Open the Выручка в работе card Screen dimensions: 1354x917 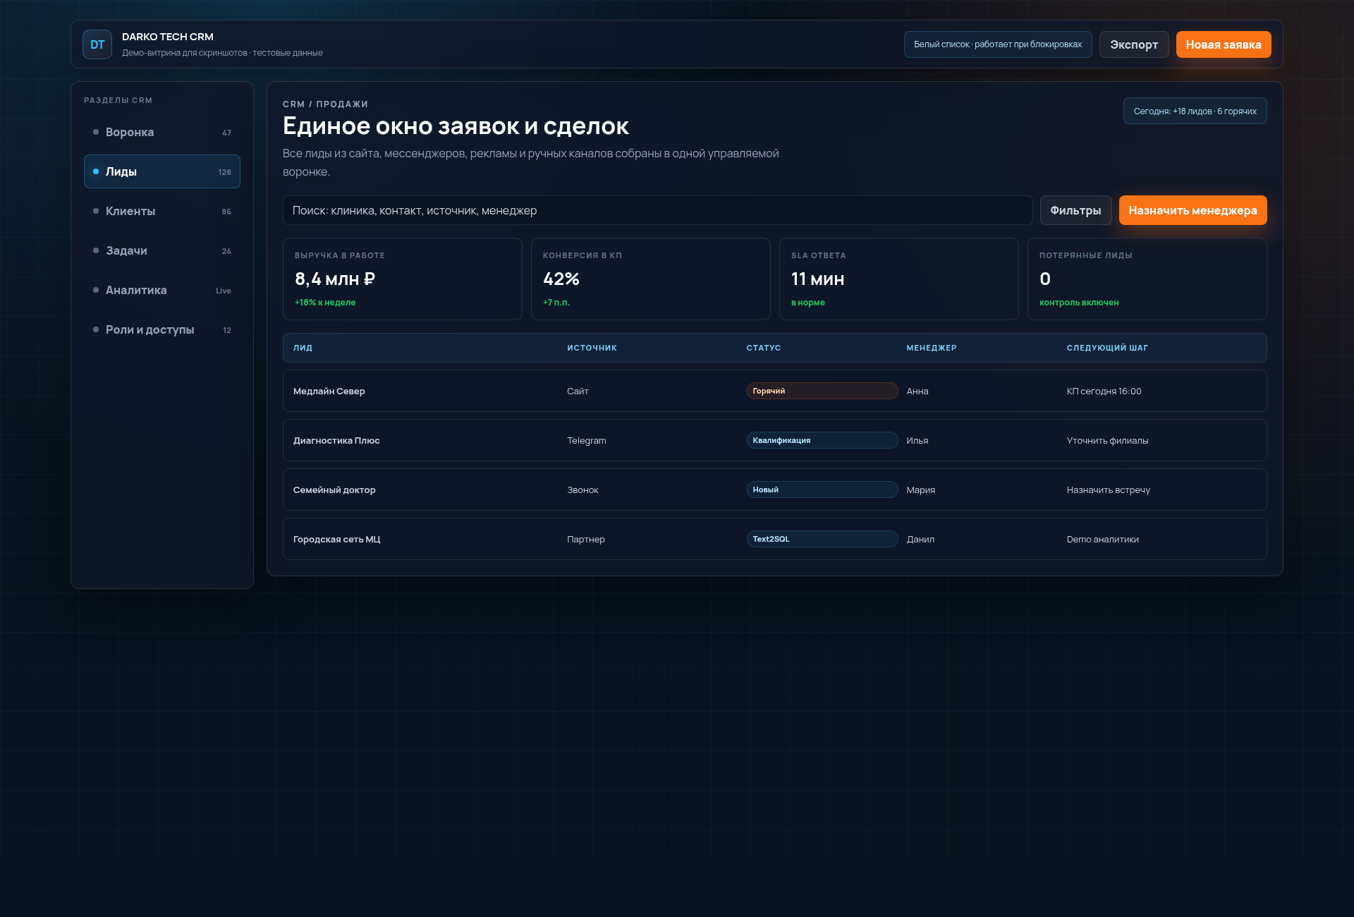coord(403,279)
